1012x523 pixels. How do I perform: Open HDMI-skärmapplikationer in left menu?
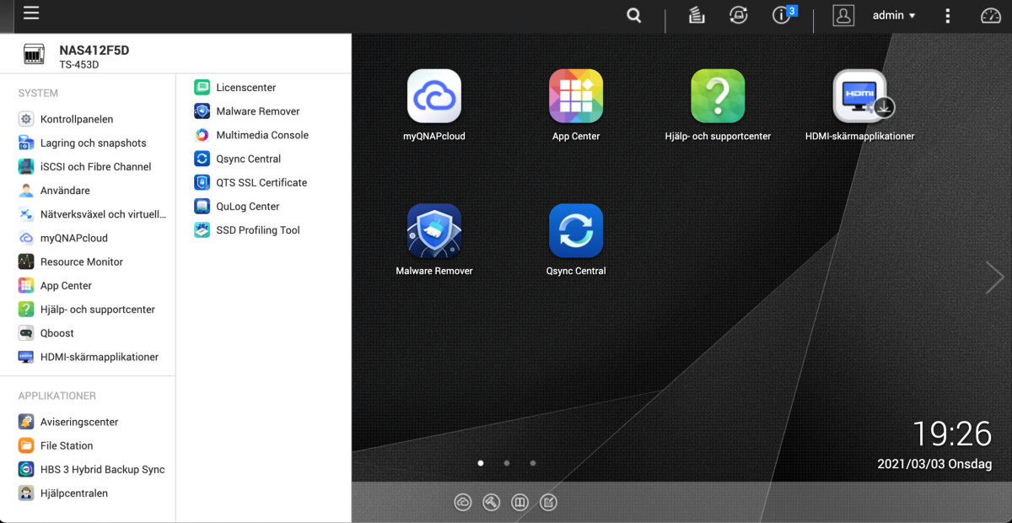[88, 357]
